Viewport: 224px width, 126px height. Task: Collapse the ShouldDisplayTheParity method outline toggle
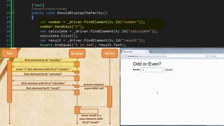point(13,13)
